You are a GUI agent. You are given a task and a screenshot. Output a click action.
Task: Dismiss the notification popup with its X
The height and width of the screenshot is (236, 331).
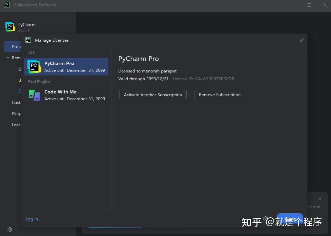[319, 199]
